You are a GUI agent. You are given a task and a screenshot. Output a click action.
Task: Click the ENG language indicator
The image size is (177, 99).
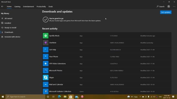[x=160, y=97]
